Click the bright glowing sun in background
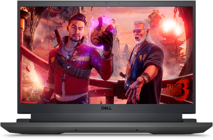This screenshot has height=140, width=213. coord(171,27)
